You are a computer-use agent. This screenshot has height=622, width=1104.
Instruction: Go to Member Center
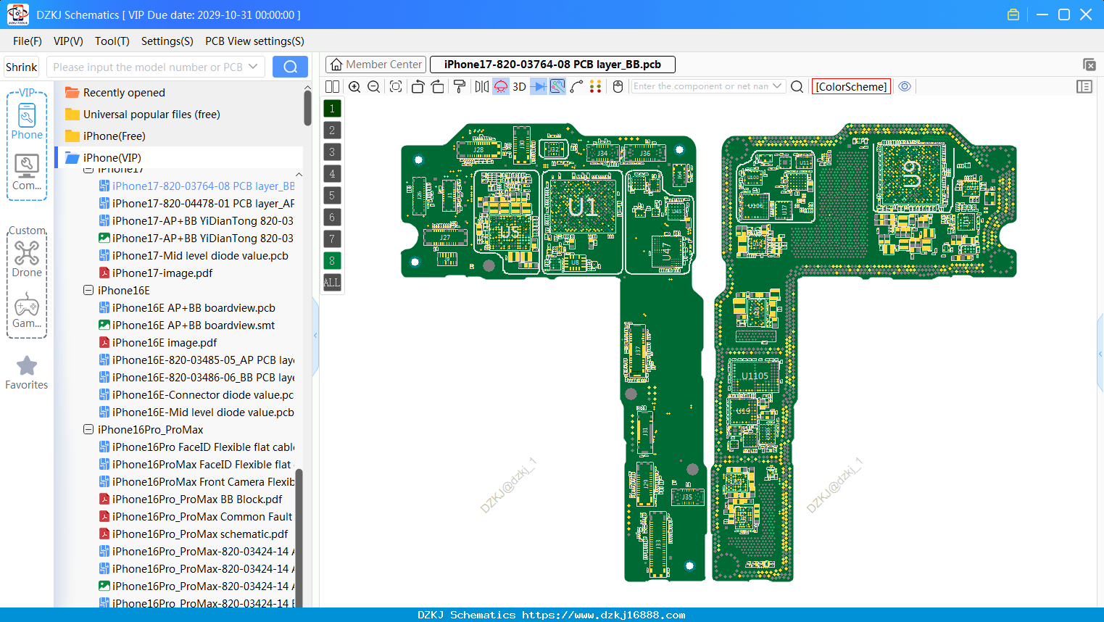pyautogui.click(x=375, y=65)
